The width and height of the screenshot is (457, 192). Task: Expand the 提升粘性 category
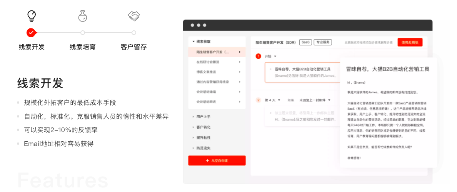[x=202, y=137]
